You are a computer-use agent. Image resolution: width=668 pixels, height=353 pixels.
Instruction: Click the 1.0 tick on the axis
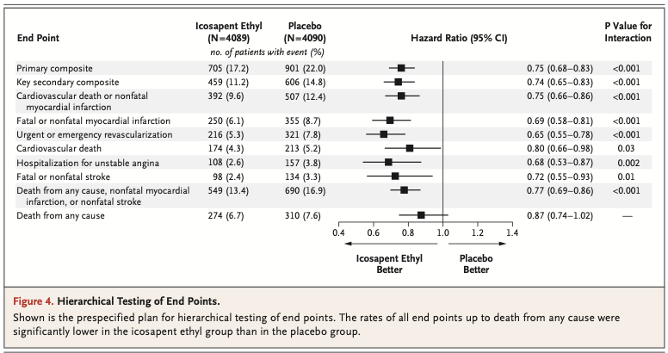442,232
